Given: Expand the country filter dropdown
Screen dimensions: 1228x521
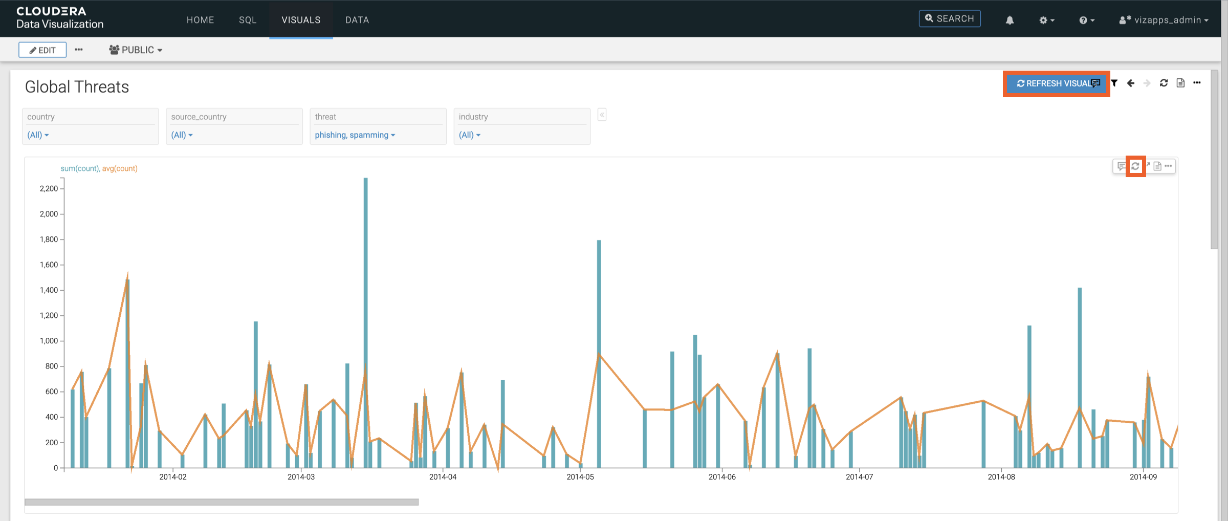Looking at the screenshot, I should pos(38,135).
